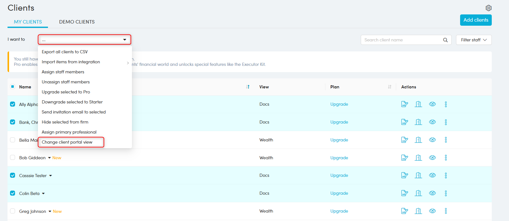Expand the arrow next to Colin Beta
The image size is (509, 221).
(x=43, y=194)
